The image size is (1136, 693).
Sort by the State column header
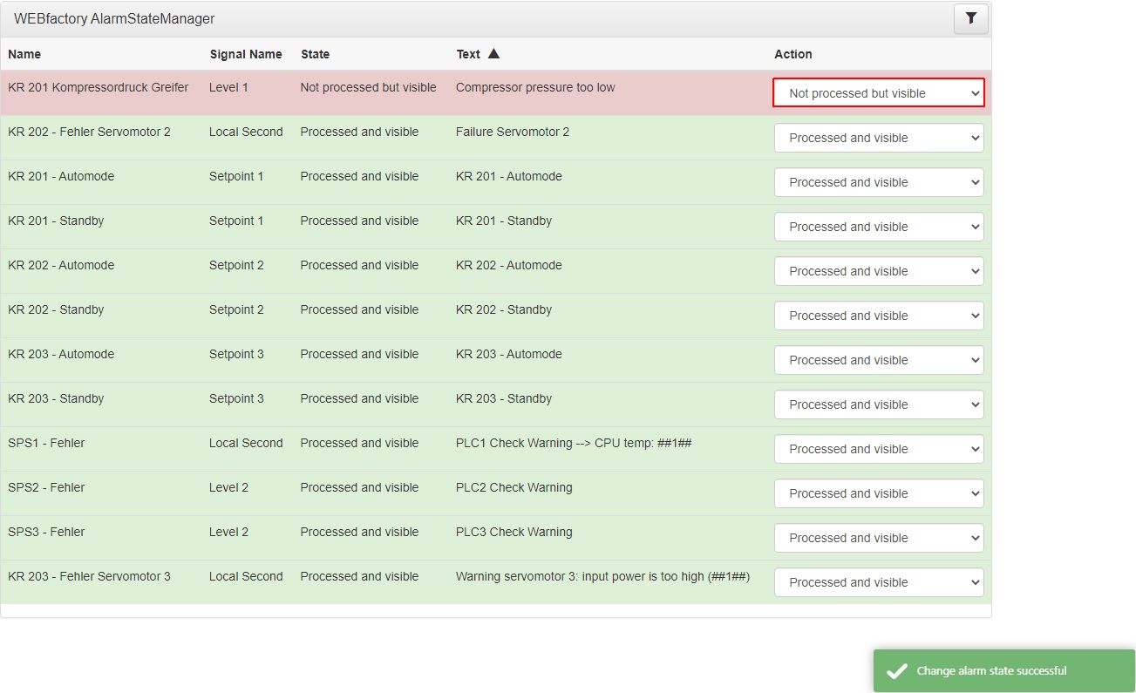click(x=316, y=54)
